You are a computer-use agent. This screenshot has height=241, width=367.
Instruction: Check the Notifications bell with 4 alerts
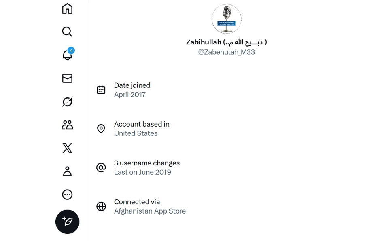coord(67,55)
